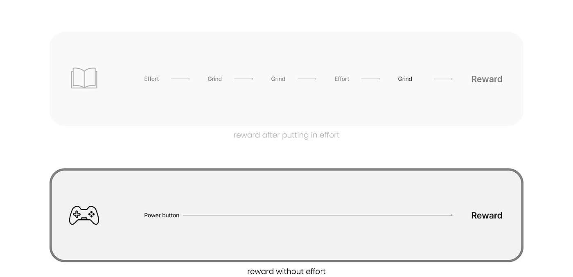
Task: Click the arrow between first Effort and first Grind
Action: (180, 79)
